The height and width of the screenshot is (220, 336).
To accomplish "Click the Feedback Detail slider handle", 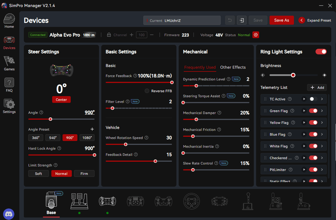I will [155, 161].
